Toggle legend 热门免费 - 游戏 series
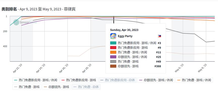Image resolution: width=218 pixels, height=91 pixels. pyautogui.click(x=27, y=87)
